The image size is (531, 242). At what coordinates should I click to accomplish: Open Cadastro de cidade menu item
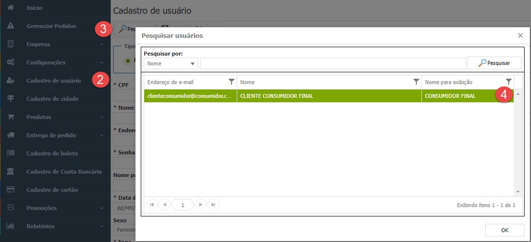click(52, 99)
